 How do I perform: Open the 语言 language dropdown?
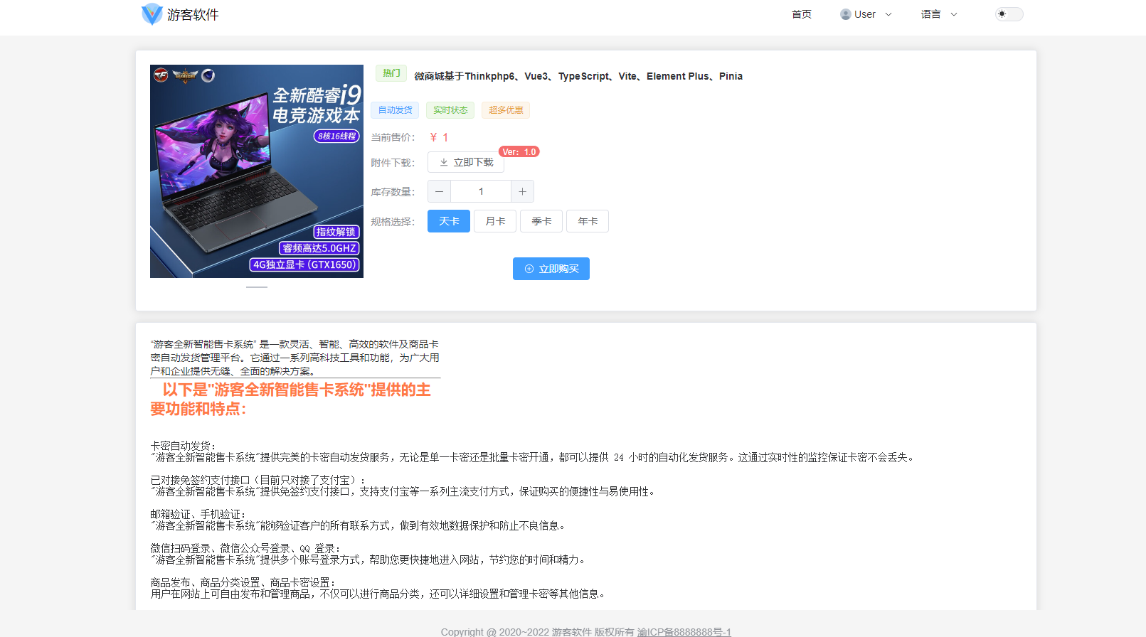pyautogui.click(x=939, y=14)
